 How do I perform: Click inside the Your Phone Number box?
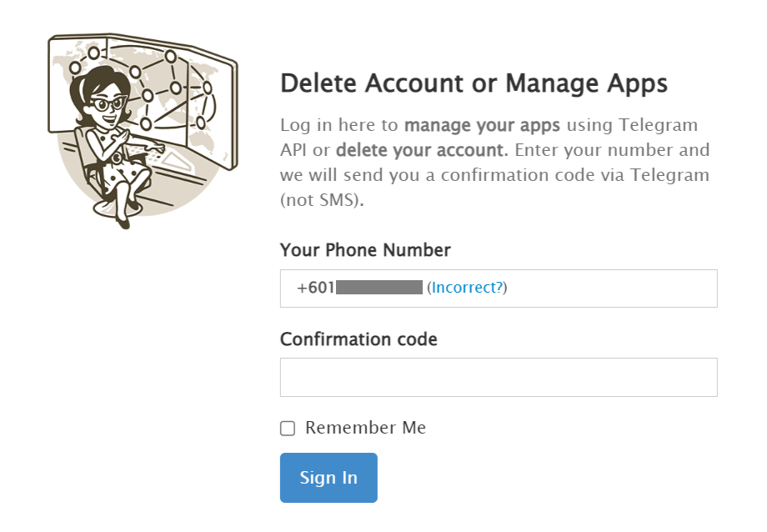coord(609,289)
